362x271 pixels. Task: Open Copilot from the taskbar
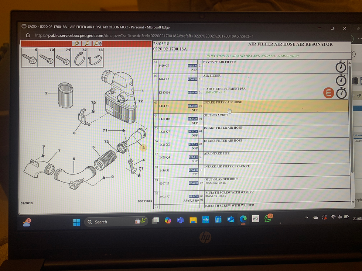click(x=168, y=220)
